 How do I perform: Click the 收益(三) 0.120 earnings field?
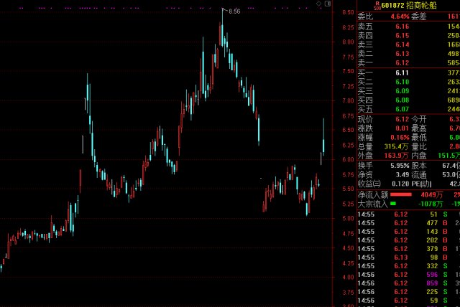pyautogui.click(x=383, y=184)
